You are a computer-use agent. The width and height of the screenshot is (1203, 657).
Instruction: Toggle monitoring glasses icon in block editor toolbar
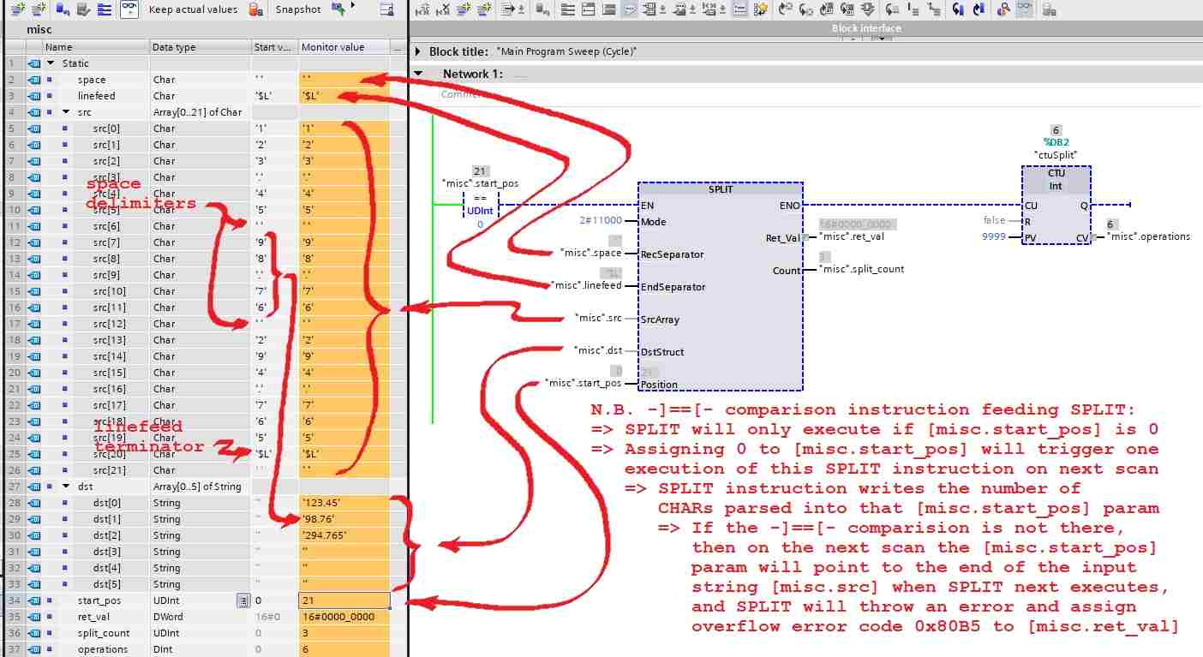pos(1025,9)
